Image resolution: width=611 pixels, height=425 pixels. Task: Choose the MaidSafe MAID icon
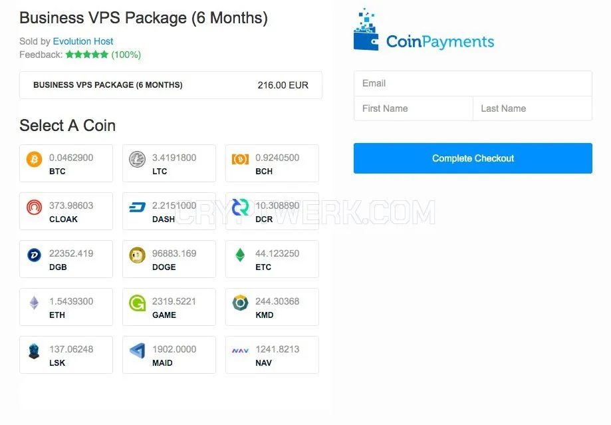[137, 351]
